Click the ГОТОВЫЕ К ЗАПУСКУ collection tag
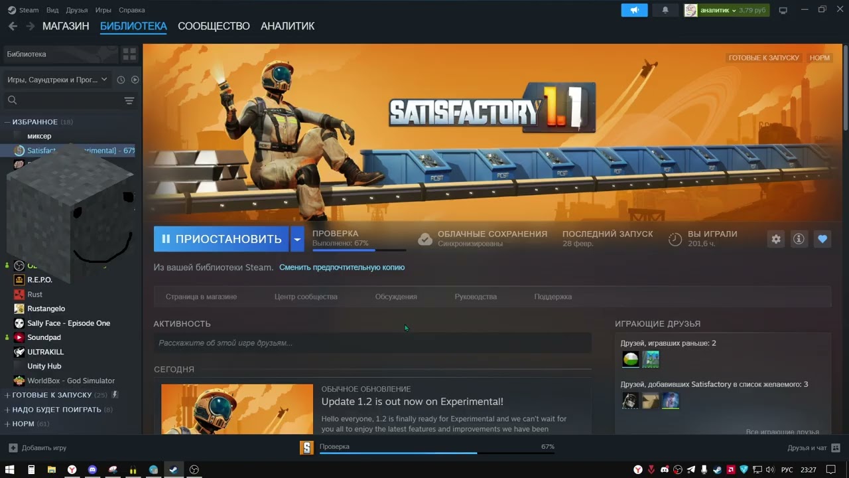Screen dimensions: 849x478 point(764,58)
